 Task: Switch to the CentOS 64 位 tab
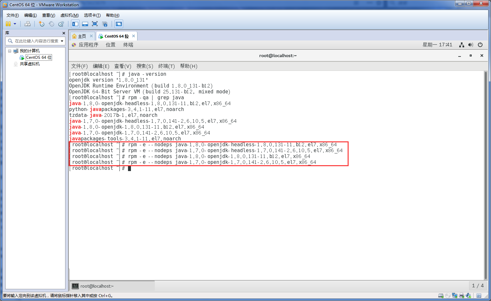(x=117, y=36)
